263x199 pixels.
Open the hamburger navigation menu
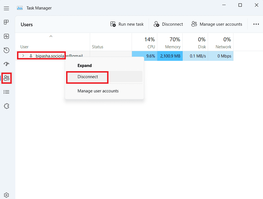6,8
